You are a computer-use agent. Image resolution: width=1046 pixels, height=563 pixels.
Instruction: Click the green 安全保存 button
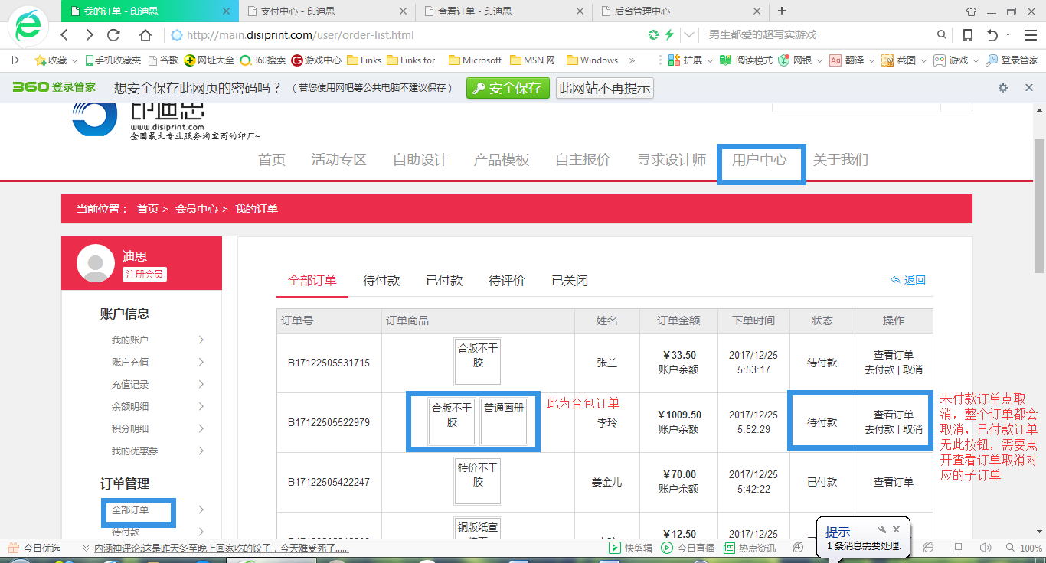[508, 88]
